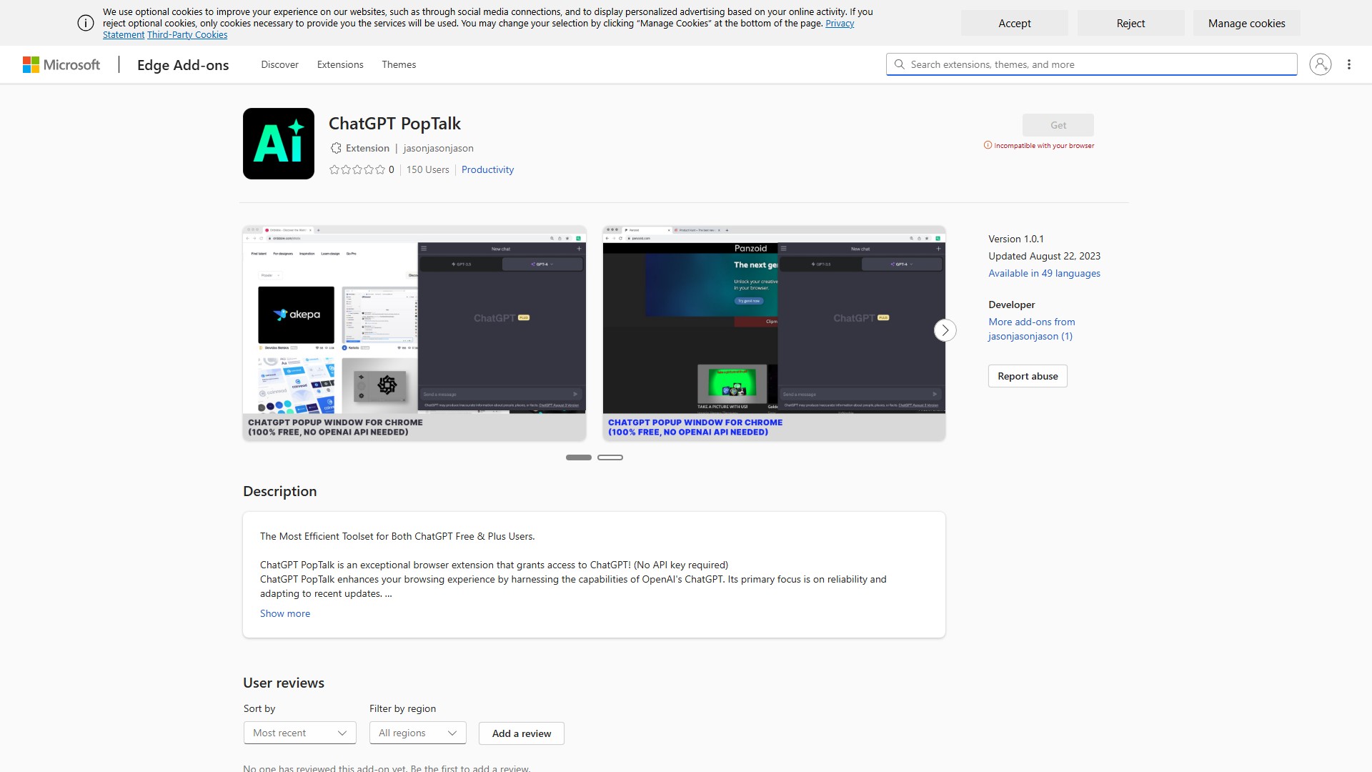Open Available in 49 languages link

point(1044,273)
